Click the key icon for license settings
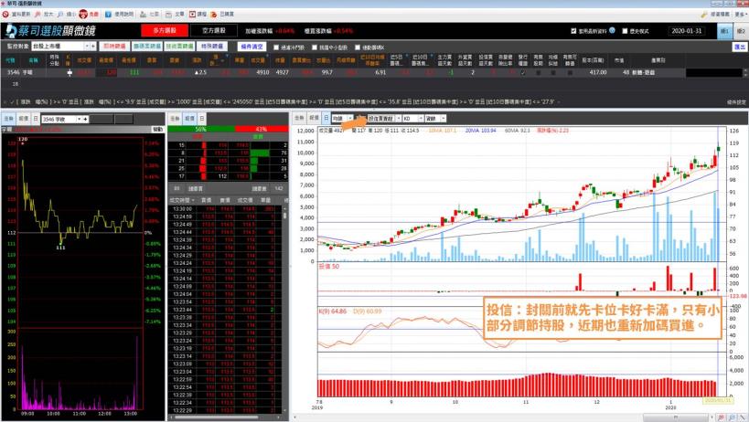 703,15
